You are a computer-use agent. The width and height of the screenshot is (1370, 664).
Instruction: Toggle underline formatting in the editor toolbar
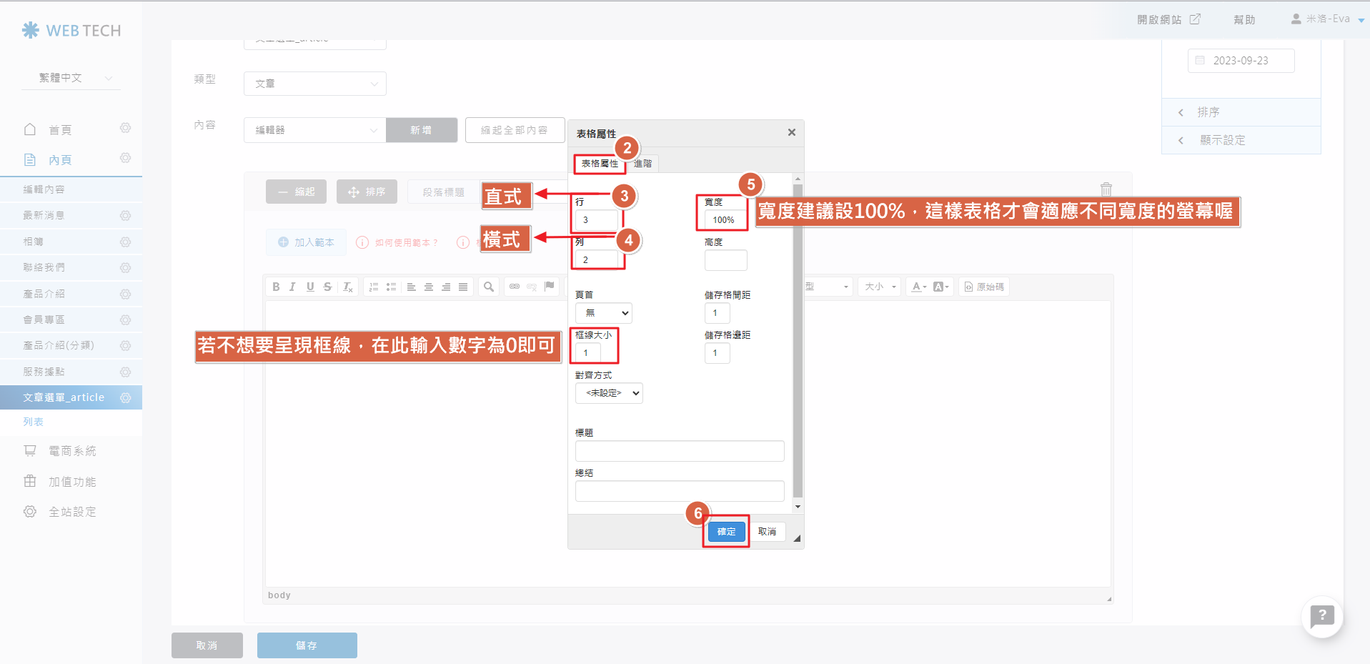coord(310,287)
